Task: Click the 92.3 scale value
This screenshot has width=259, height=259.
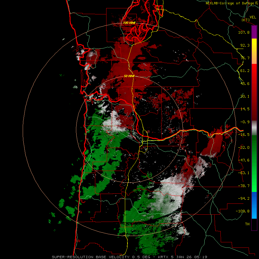Action: (245, 45)
